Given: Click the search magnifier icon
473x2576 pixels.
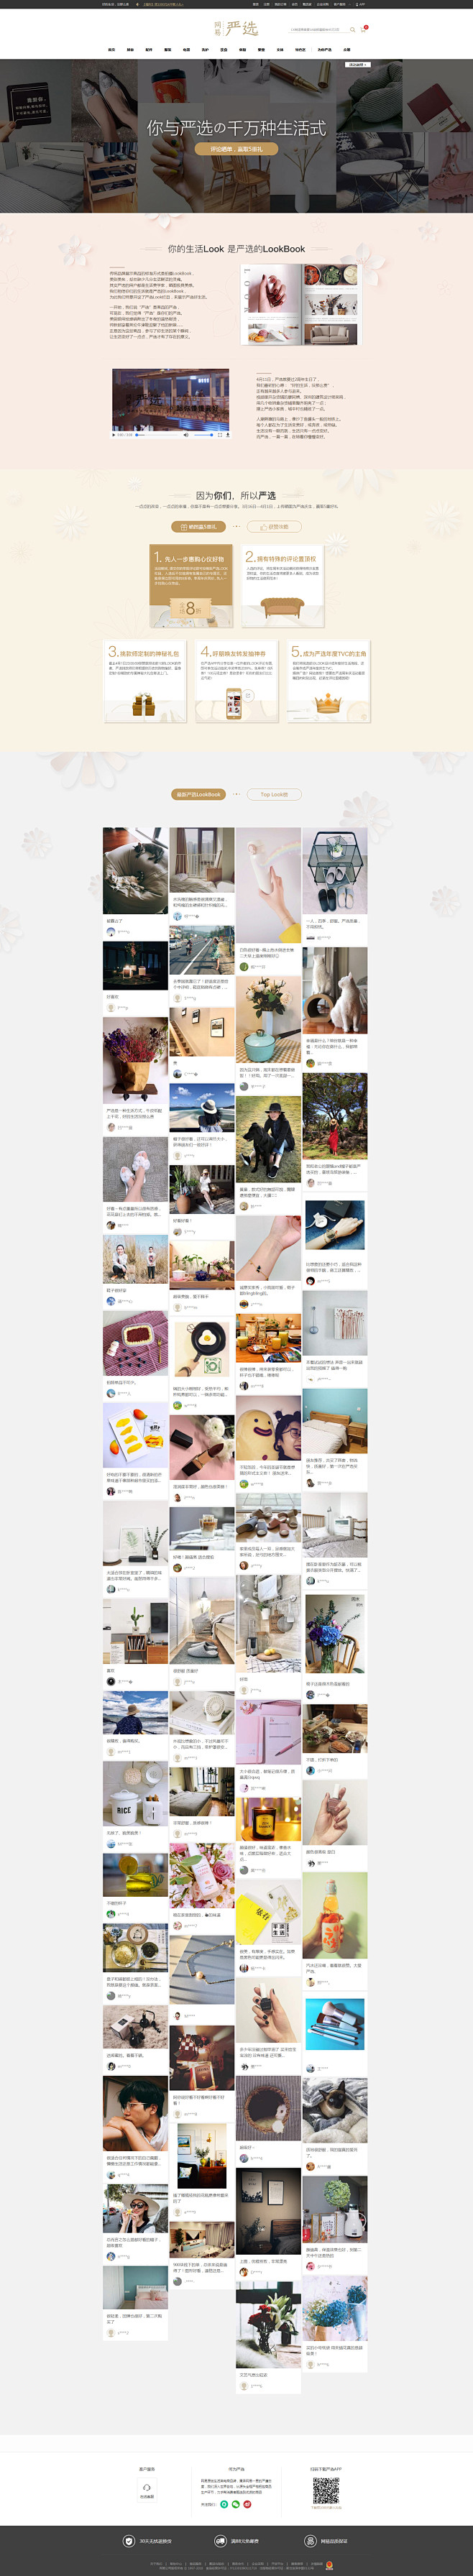Looking at the screenshot, I should click(352, 29).
